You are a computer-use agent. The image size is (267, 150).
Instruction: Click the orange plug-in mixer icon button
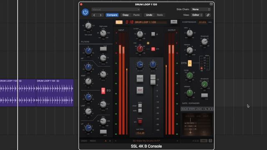119,22
